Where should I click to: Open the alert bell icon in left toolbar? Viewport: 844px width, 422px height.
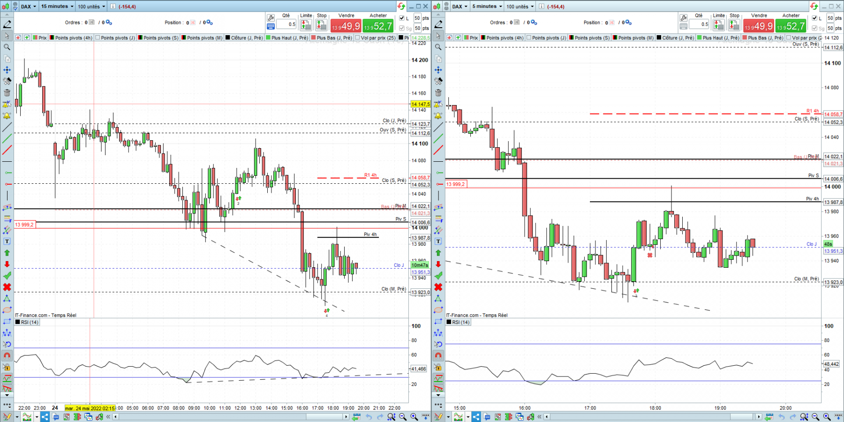tap(7, 116)
